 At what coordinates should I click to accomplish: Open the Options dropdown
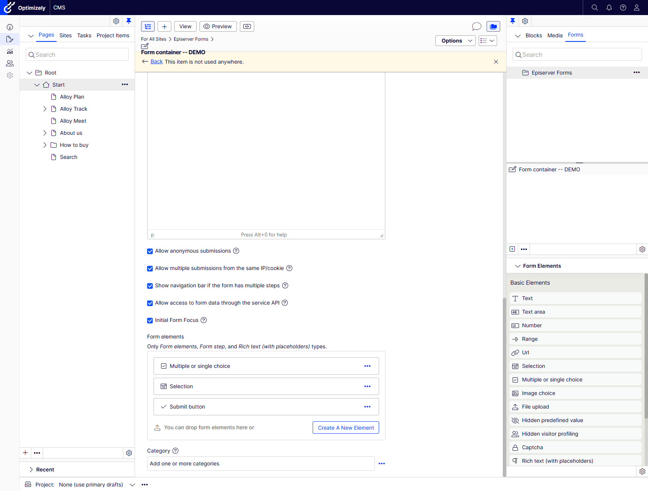click(x=455, y=41)
